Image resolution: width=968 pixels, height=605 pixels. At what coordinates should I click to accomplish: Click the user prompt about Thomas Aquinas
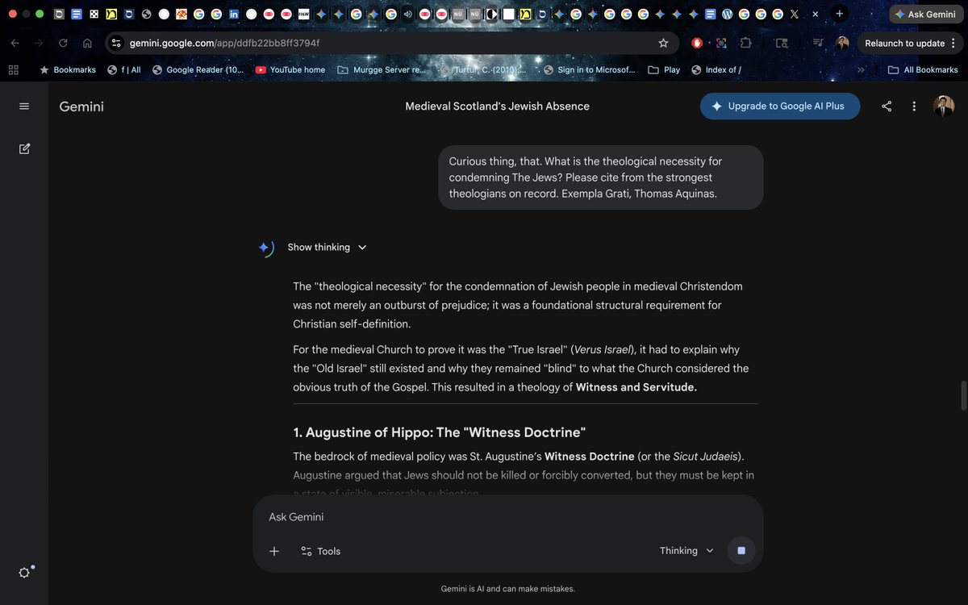(601, 177)
